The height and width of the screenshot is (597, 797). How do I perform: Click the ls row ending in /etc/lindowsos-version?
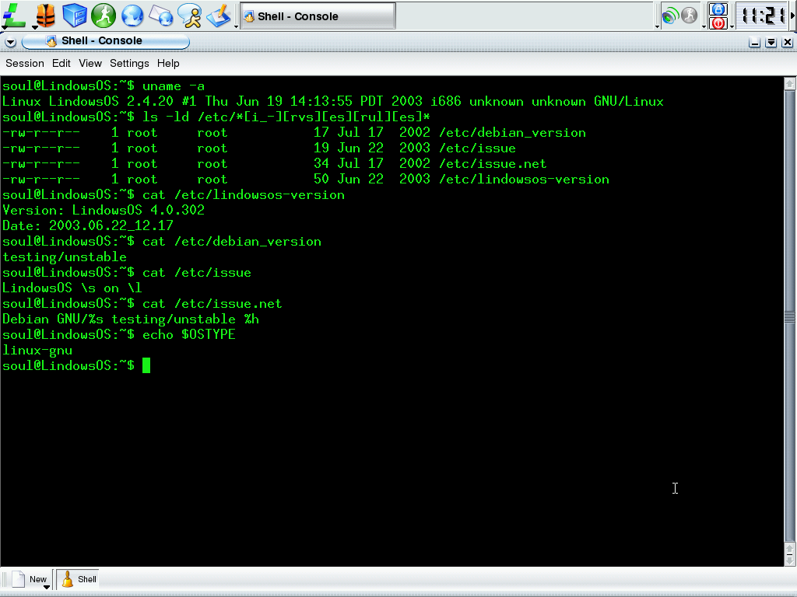306,180
